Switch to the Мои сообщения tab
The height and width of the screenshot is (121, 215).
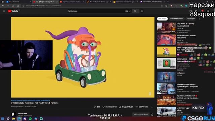point(99,2)
